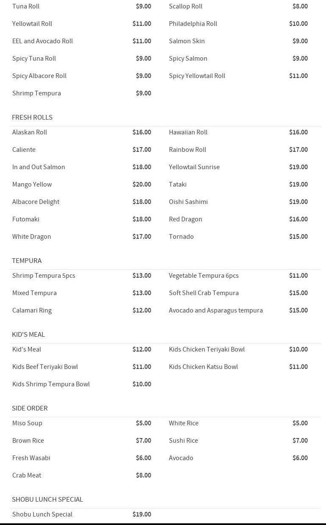
Task: Choose Spicy Yellowtail Roll
Action: (x=197, y=76)
